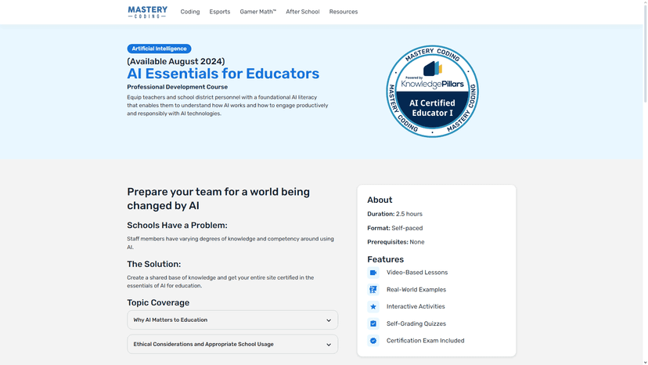Click the AI Essentials for Educators heading
Viewport: 648px width, 365px height.
pyautogui.click(x=223, y=74)
